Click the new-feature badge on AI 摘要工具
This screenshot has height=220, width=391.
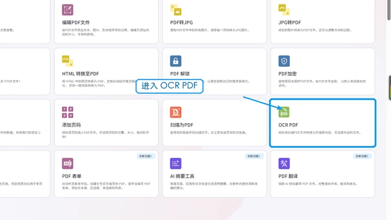pyautogui.click(x=254, y=156)
